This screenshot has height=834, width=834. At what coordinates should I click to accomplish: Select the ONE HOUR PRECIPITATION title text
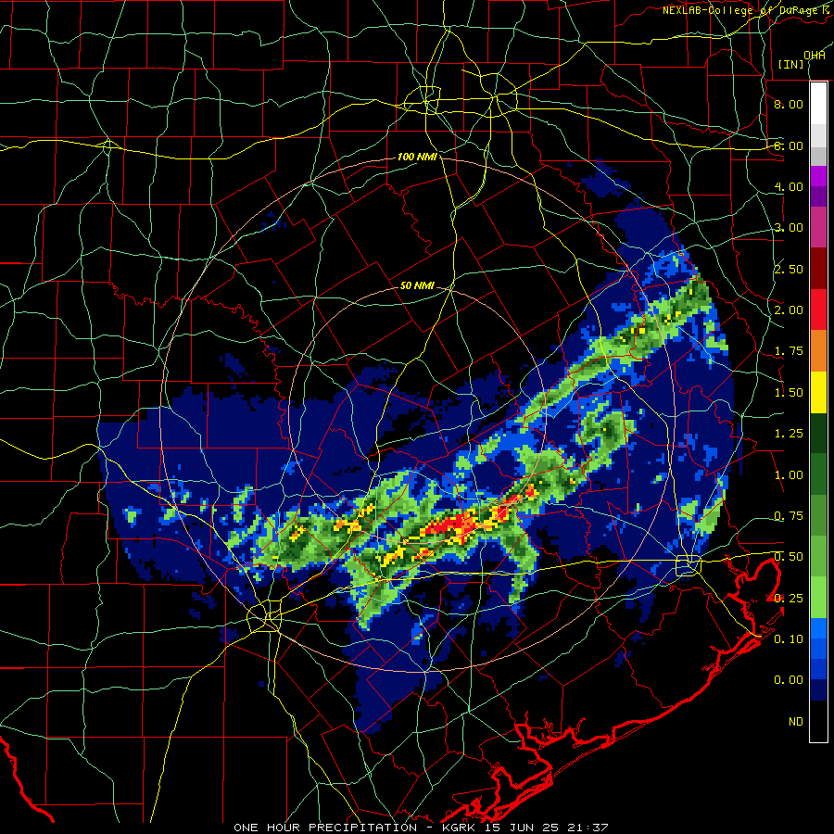pos(325,828)
